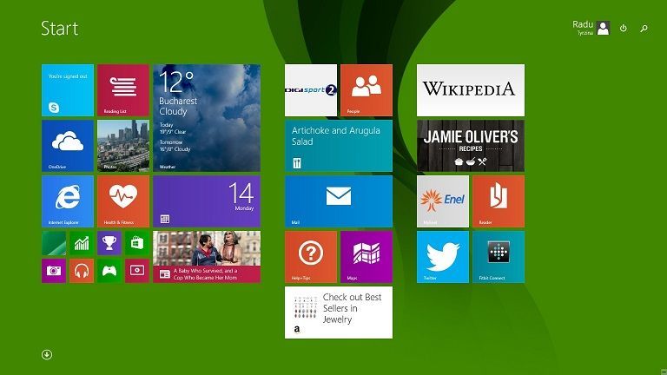The width and height of the screenshot is (667, 375).
Task: Open the small Sports trophy tile
Action: tap(109, 243)
